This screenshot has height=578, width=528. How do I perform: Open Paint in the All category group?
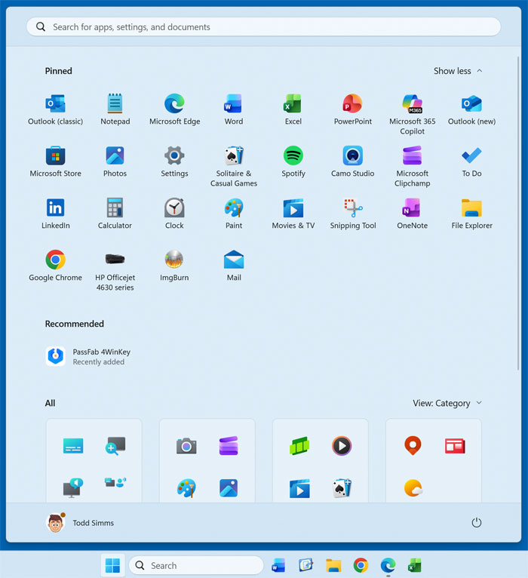pos(186,488)
